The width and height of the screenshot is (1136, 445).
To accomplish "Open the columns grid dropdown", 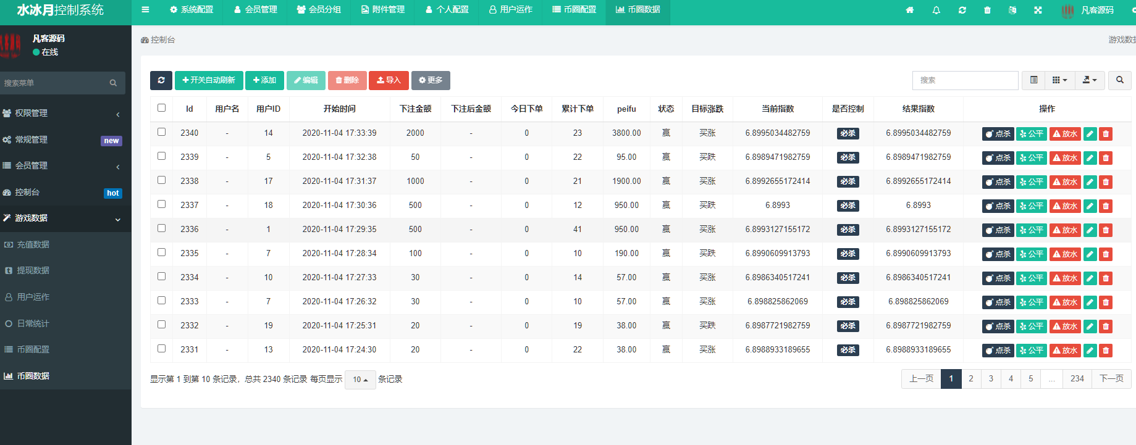I will coord(1059,80).
